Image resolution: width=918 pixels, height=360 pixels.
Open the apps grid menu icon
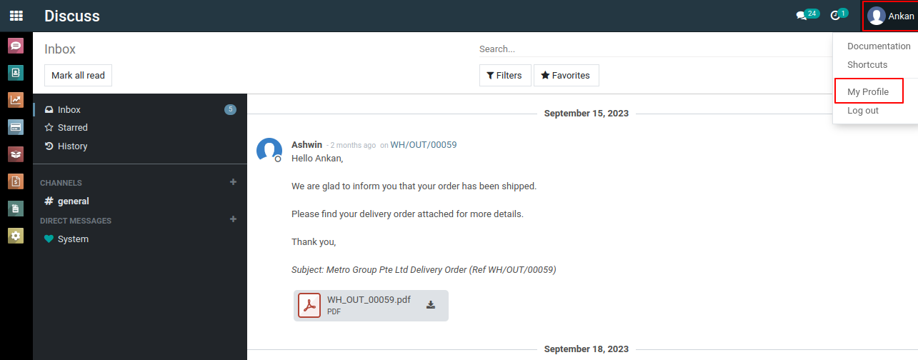(16, 16)
